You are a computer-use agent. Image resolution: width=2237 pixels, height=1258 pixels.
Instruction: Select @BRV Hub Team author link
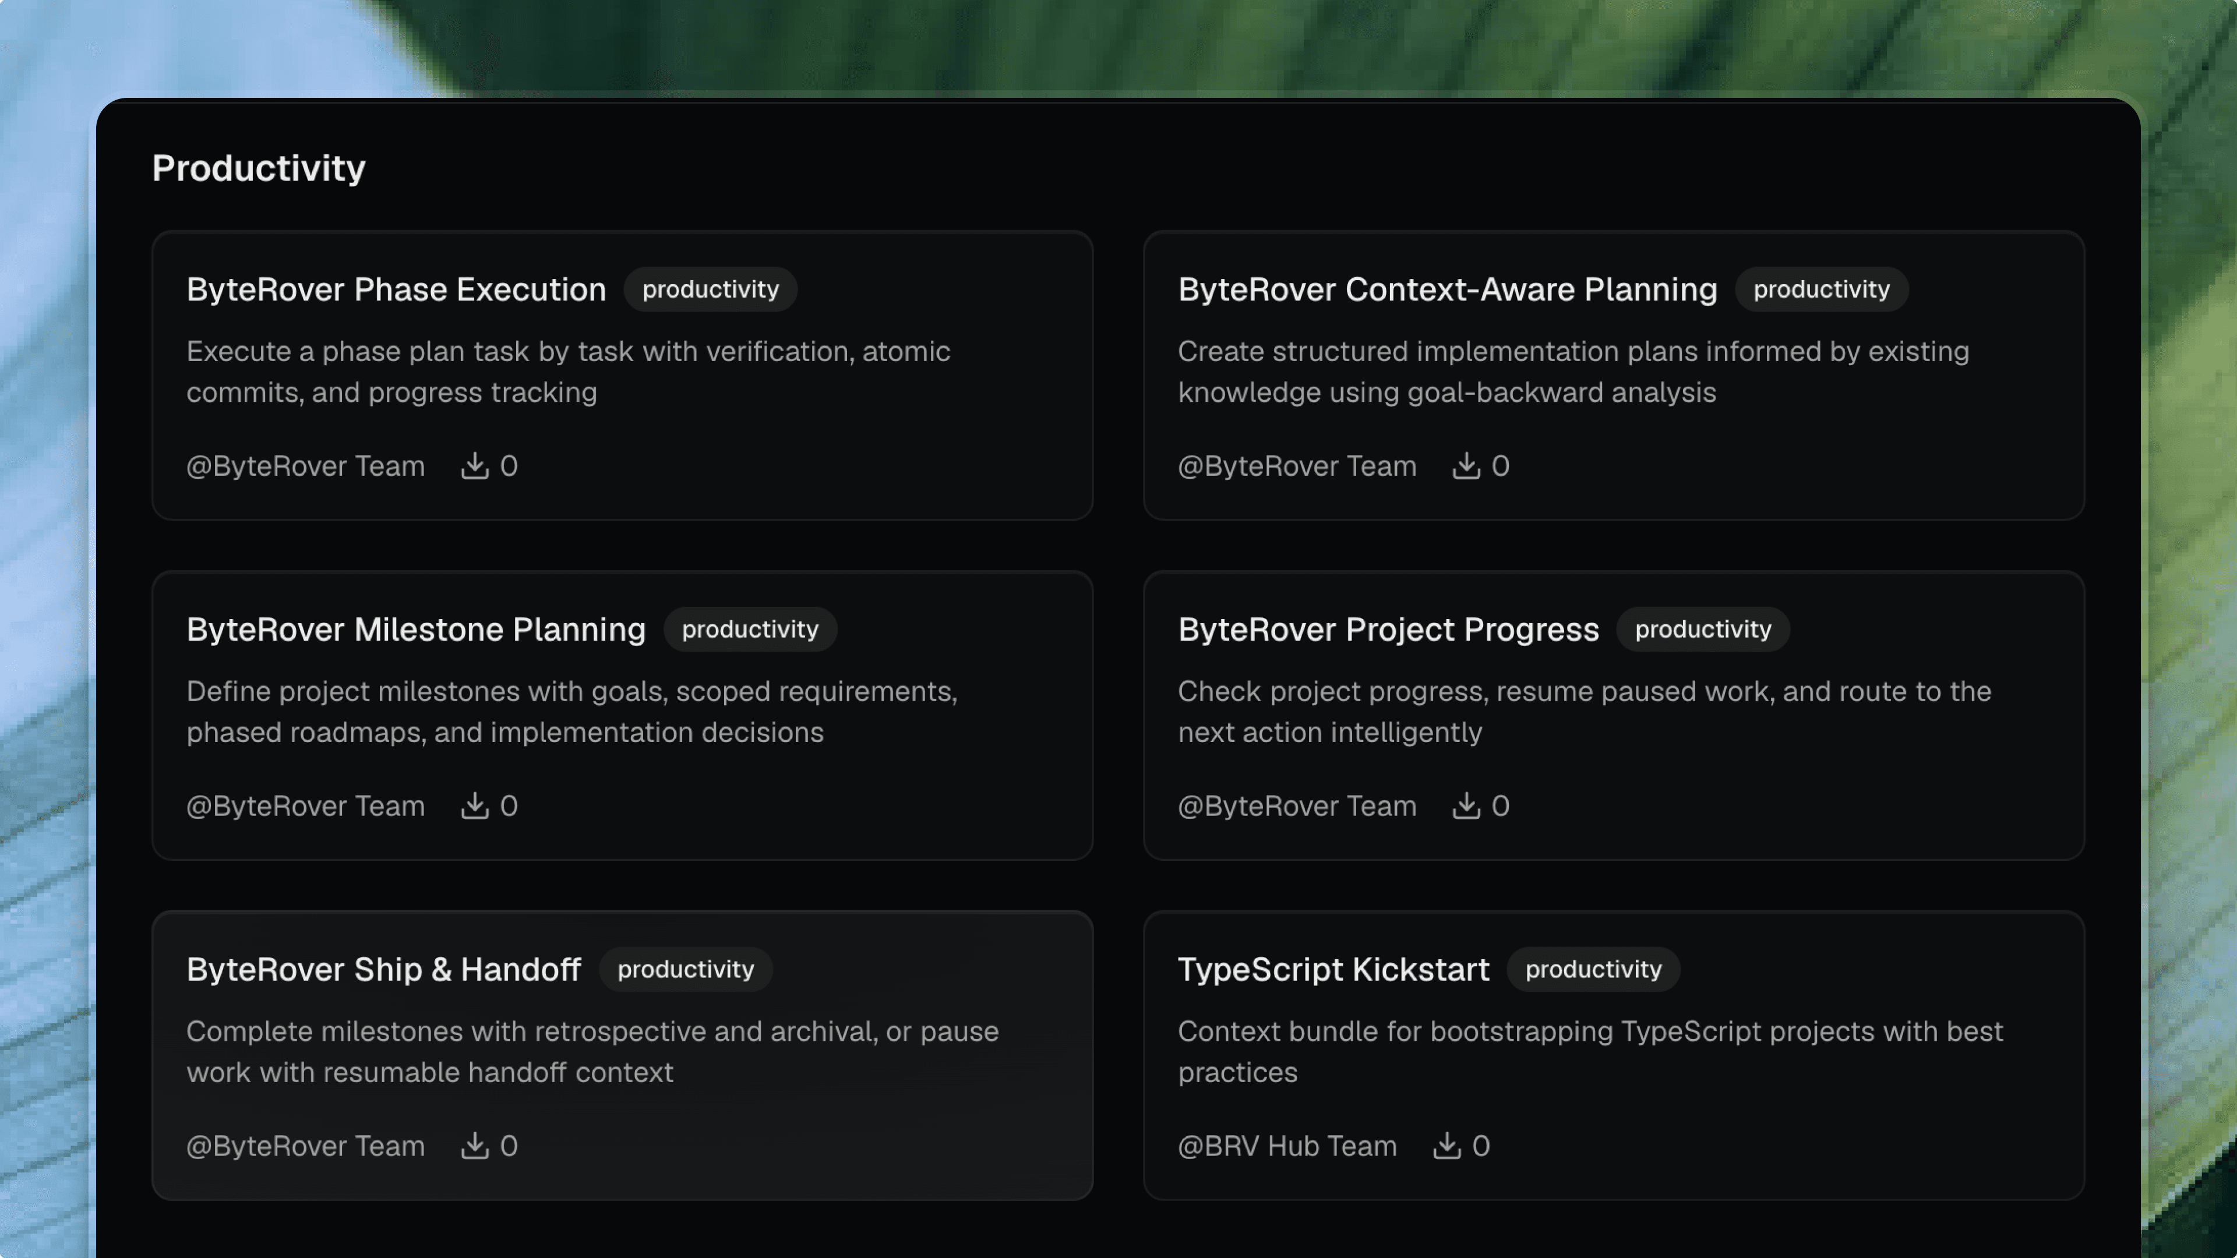point(1287,1146)
